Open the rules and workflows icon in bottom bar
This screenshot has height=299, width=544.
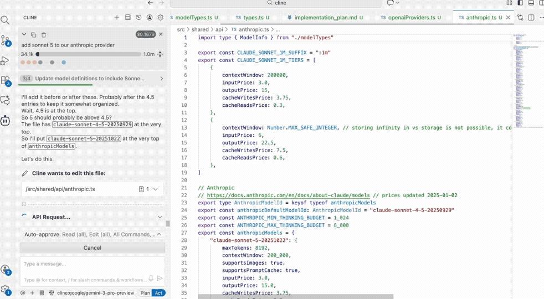42,293
